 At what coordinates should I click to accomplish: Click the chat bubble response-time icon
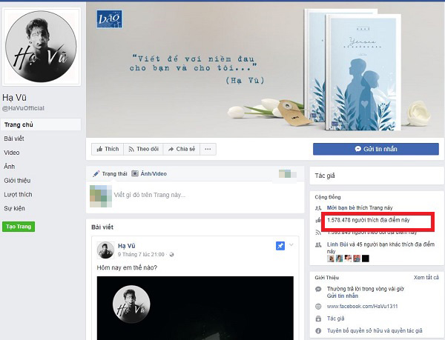318,290
